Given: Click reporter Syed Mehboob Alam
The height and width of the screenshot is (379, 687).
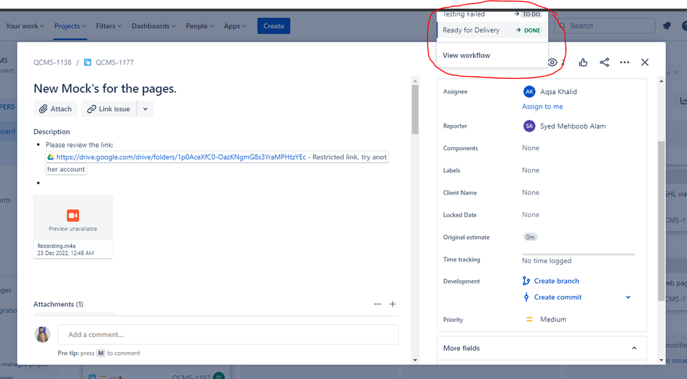Looking at the screenshot, I should coord(565,126).
